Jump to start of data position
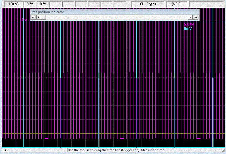 [x=33, y=17]
